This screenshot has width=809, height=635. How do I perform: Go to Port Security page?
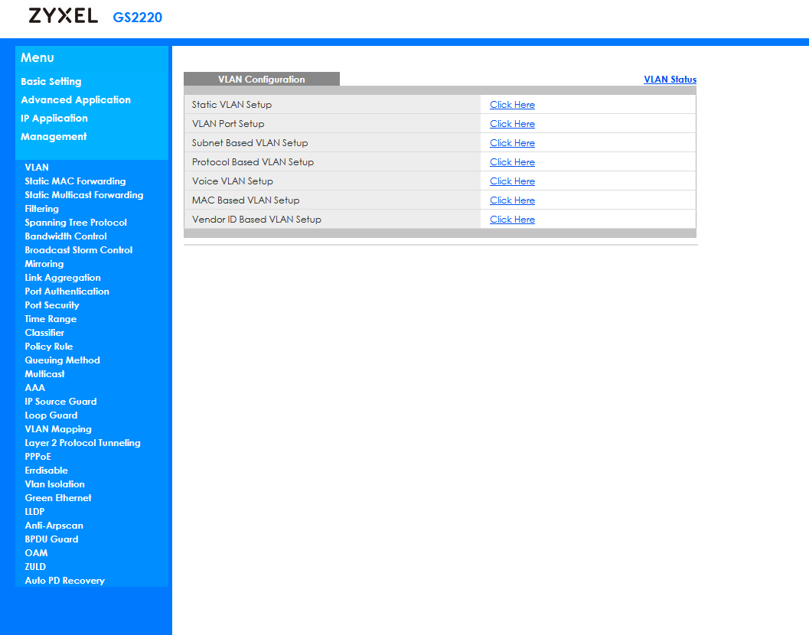click(x=52, y=305)
